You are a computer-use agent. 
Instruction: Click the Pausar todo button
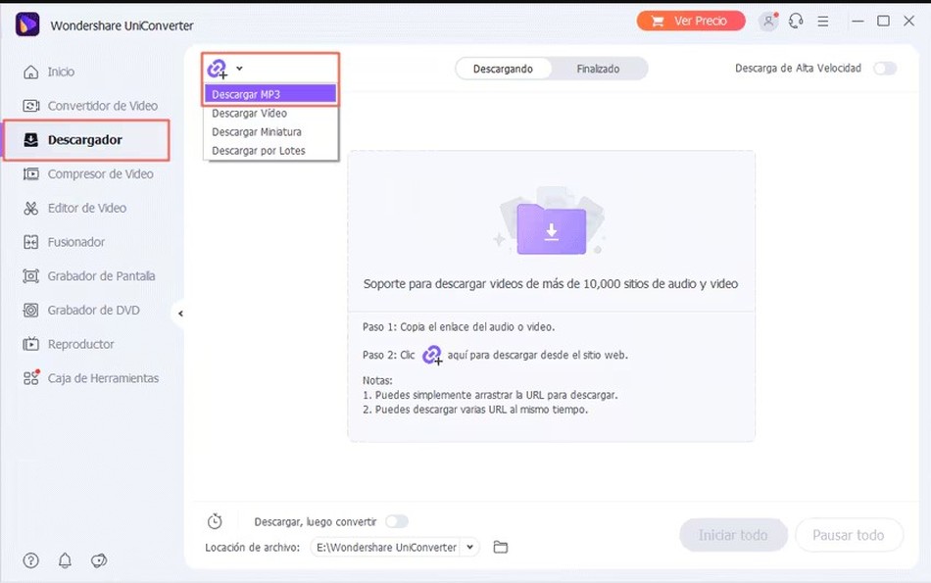[x=849, y=535]
